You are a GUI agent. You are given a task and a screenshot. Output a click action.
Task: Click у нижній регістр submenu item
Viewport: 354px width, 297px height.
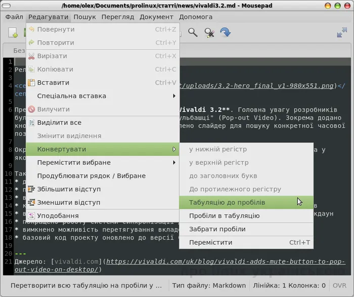click(246, 150)
